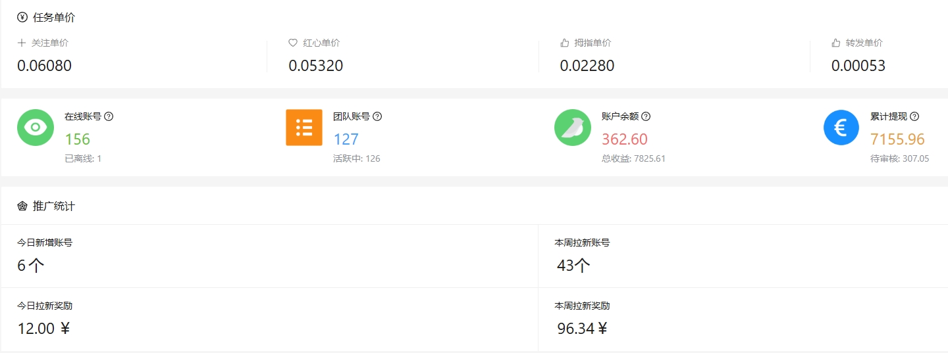Click the cumulative withdrawal value 7155.96

[x=897, y=139]
